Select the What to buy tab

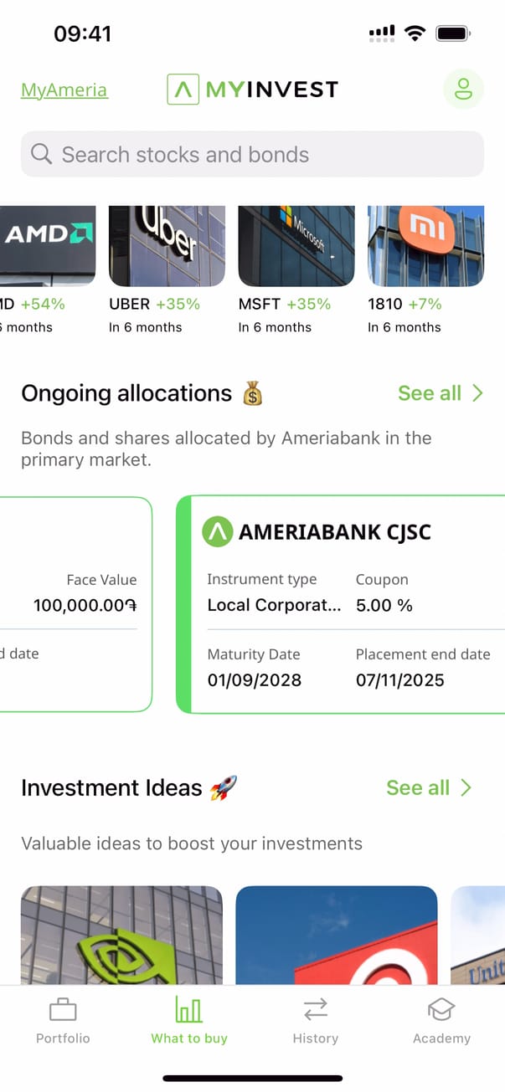pos(189,1020)
